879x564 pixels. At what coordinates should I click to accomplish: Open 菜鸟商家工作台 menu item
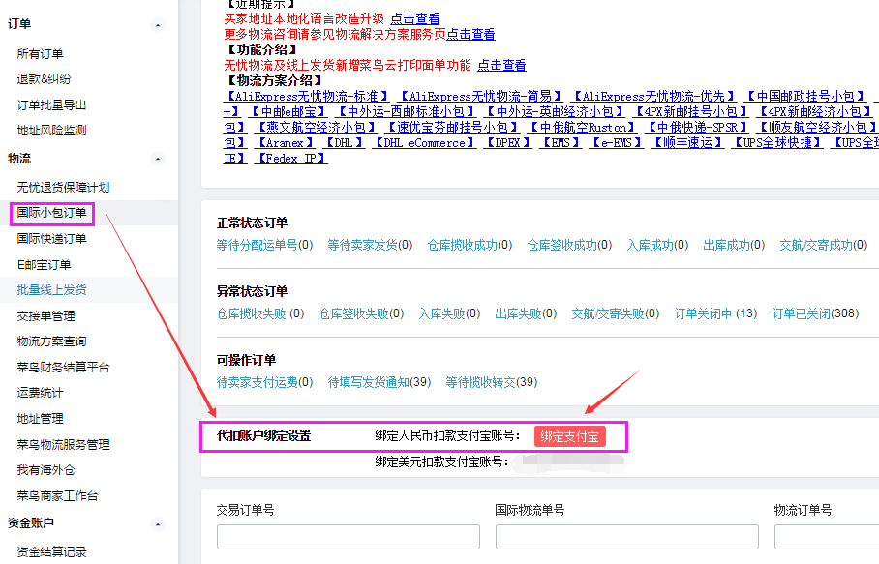pyautogui.click(x=57, y=495)
